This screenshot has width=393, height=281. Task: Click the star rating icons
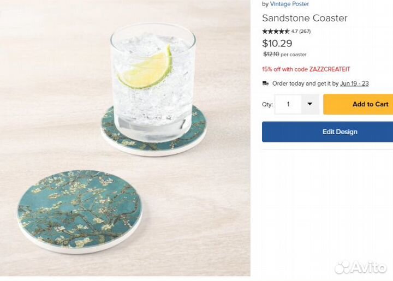tap(276, 31)
